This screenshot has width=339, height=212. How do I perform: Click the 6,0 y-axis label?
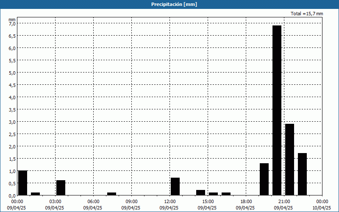pos(12,48)
